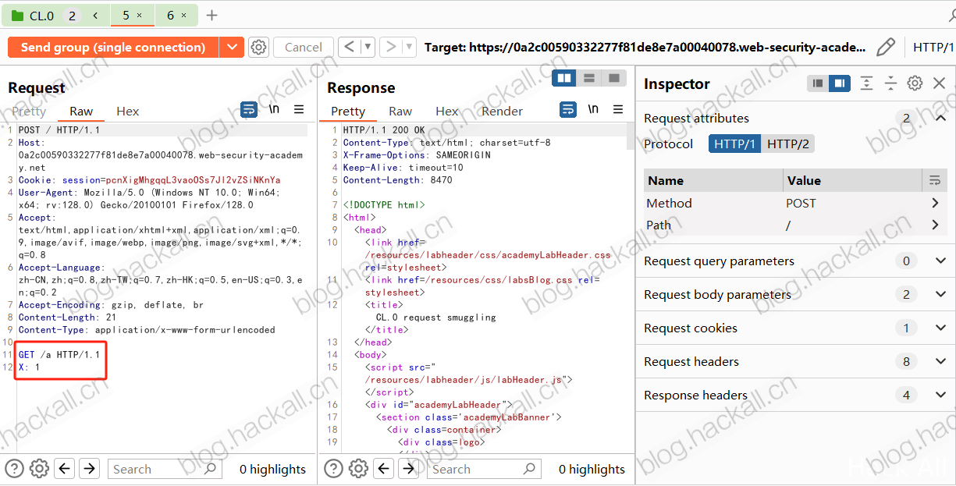Open Request pane search help icon
Image resolution: width=956 pixels, height=486 pixels.
click(14, 469)
